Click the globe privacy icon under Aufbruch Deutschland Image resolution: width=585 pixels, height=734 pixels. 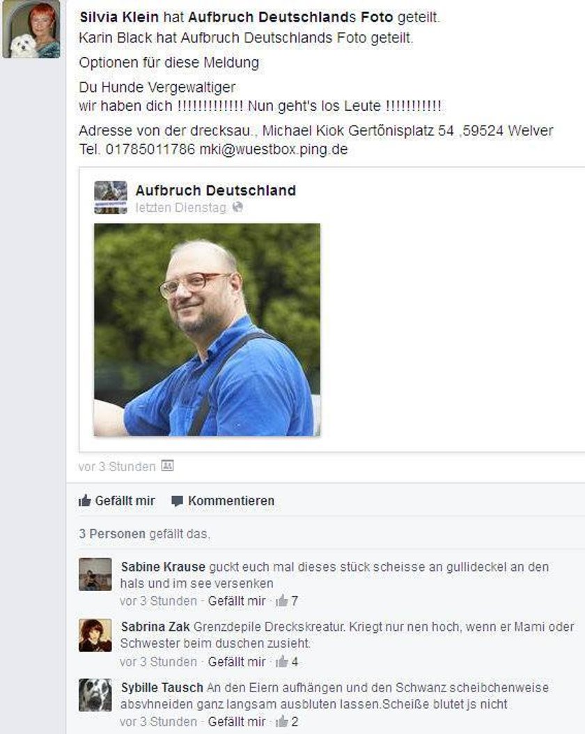237,207
